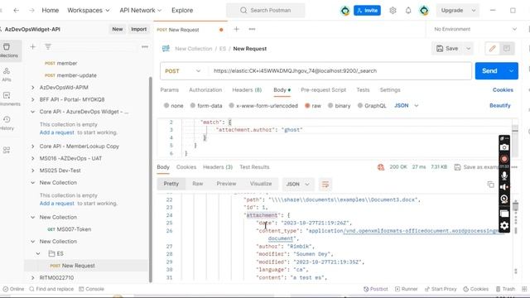Copy the response body with the copy icon

(490, 184)
